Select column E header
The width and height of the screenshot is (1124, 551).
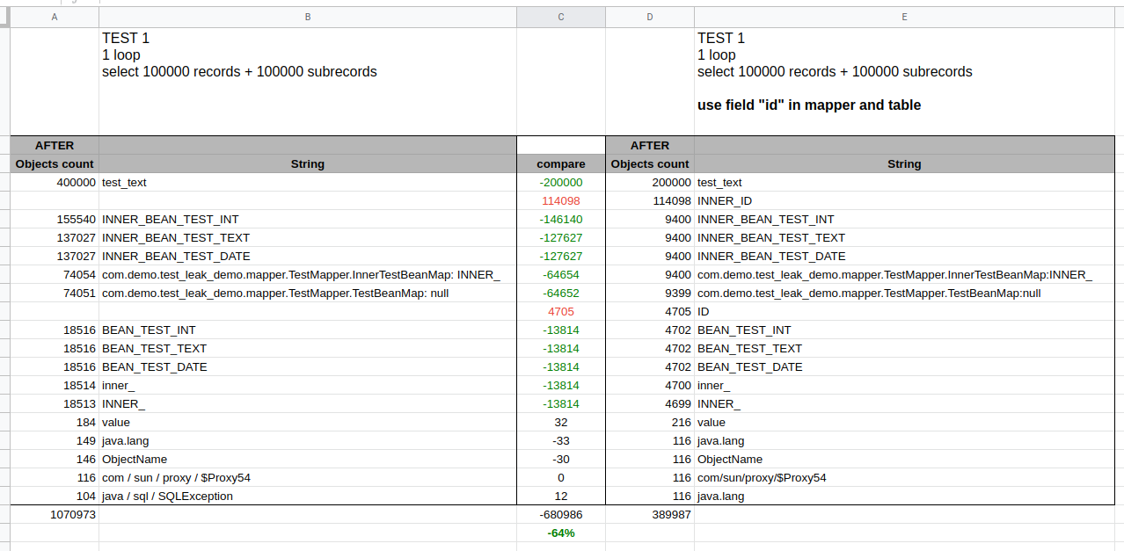pos(904,17)
